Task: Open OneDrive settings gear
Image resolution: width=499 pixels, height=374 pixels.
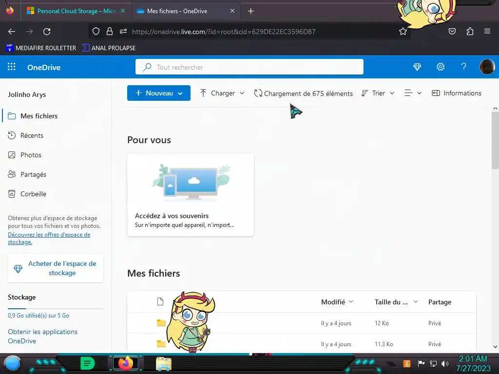Action: pos(441,67)
